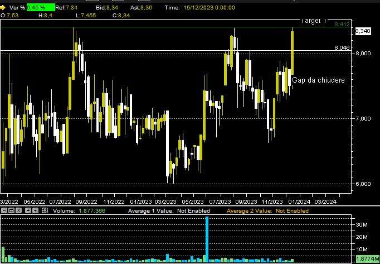
Task: Click the 7,000 price axis label
Action: (x=363, y=118)
